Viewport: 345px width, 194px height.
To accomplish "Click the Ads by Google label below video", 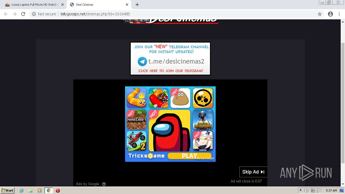I will (88, 184).
